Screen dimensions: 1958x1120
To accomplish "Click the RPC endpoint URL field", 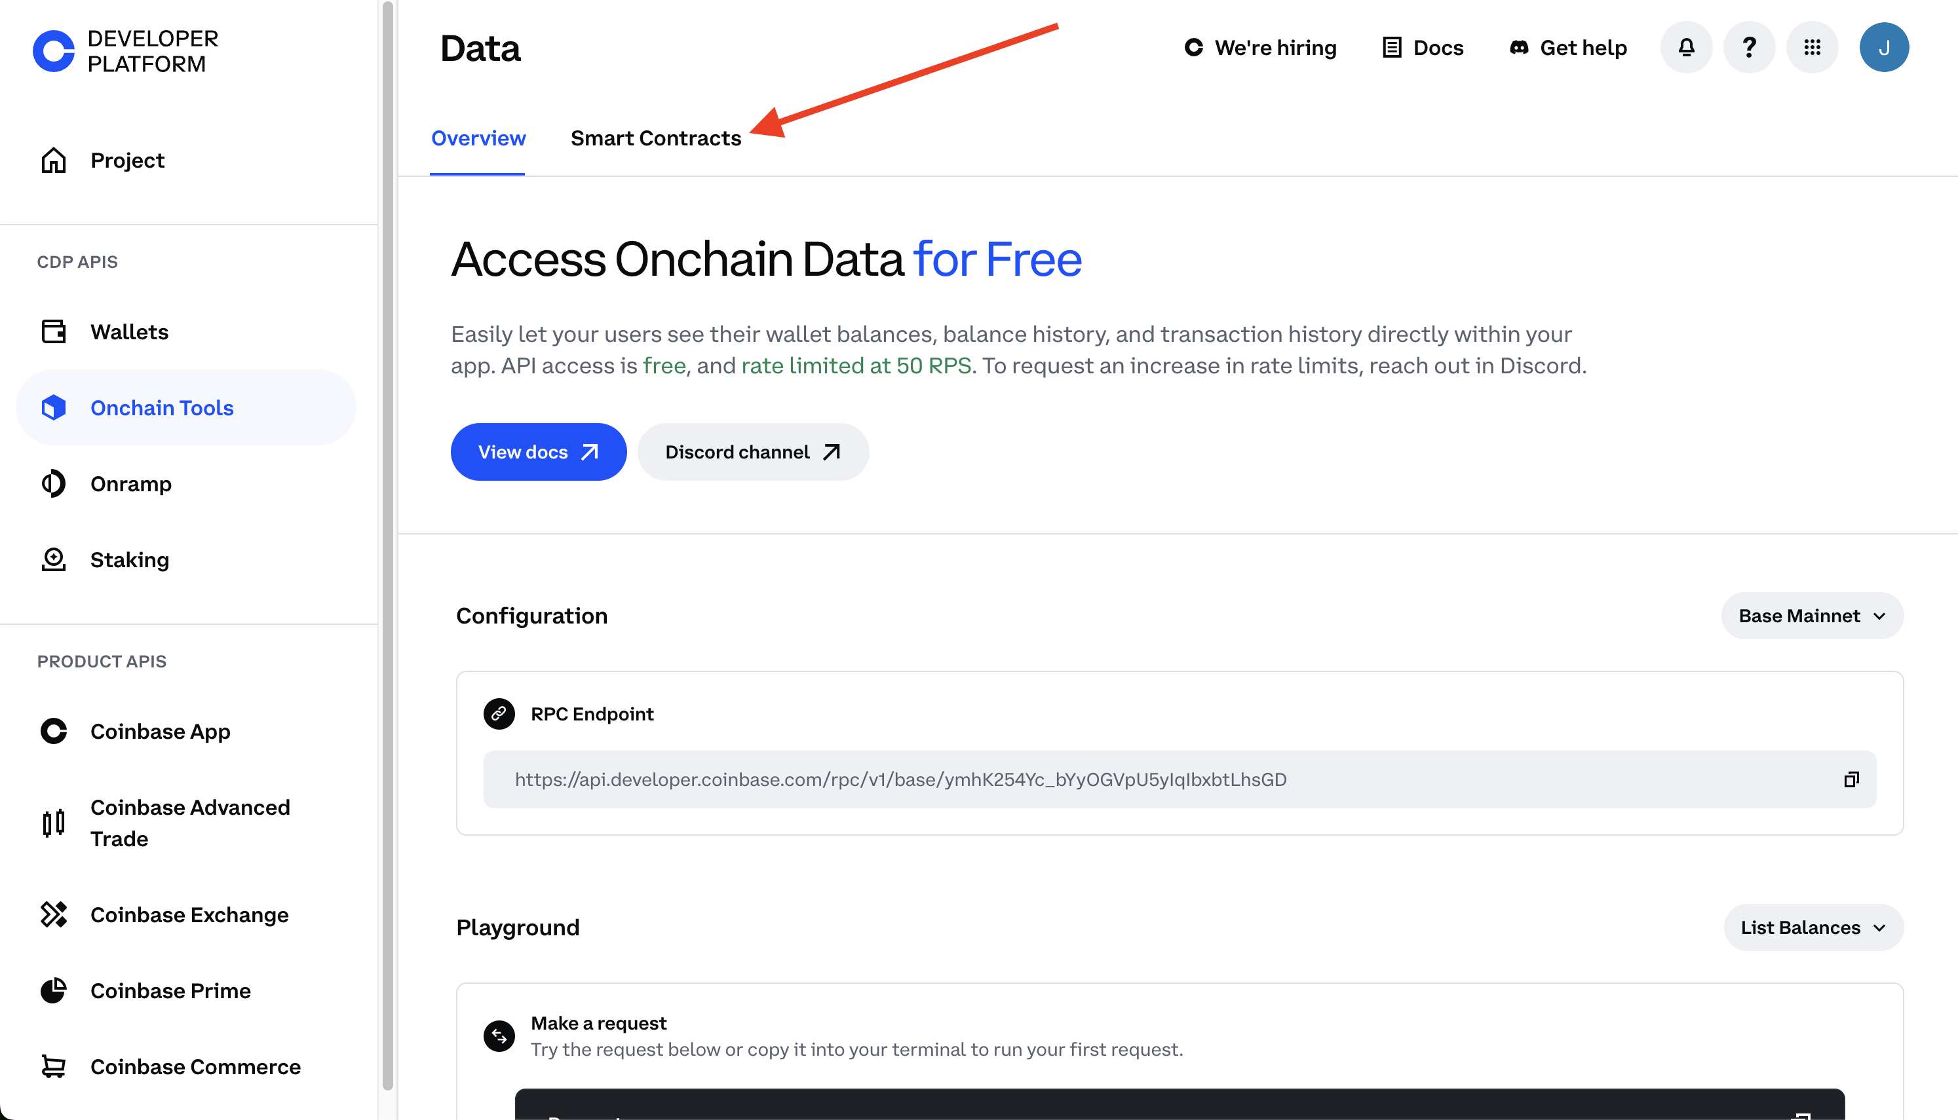I will click(x=1180, y=779).
